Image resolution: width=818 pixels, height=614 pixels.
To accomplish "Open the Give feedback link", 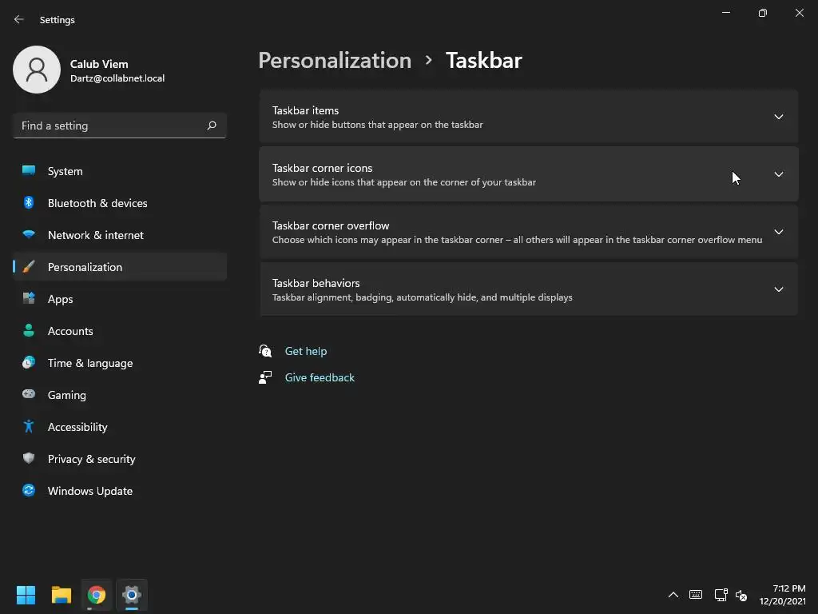I will coord(320,377).
